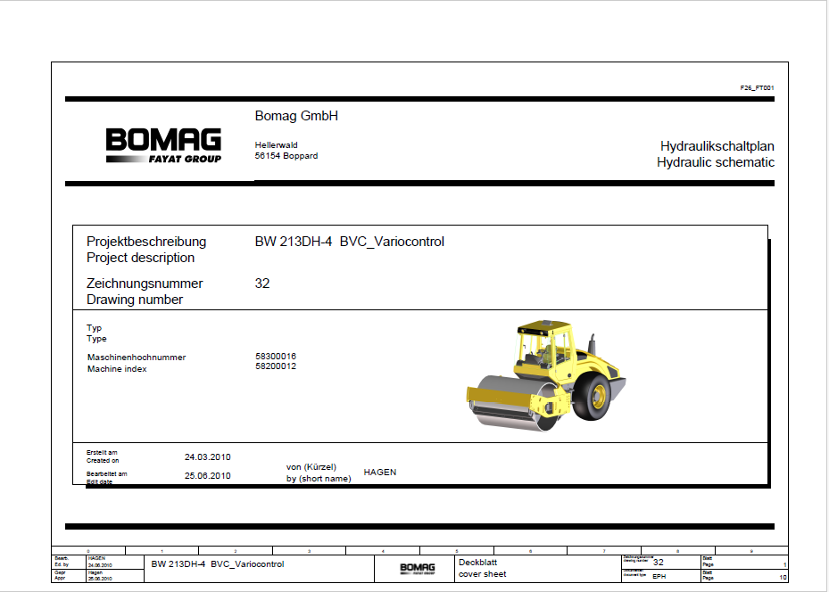Click the edit date '25.06.2010' in main box

coord(207,476)
